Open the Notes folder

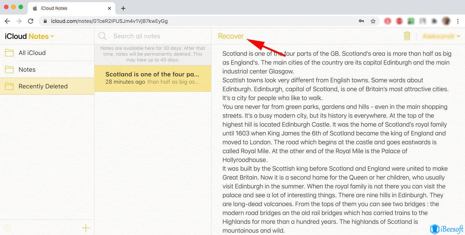coord(47,69)
